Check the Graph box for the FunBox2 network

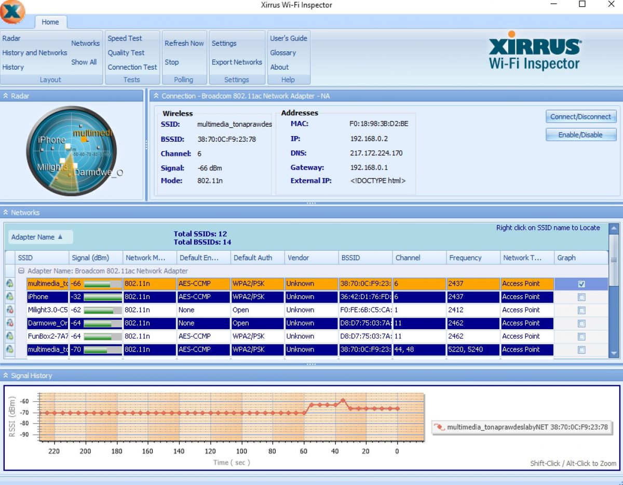coord(581,336)
